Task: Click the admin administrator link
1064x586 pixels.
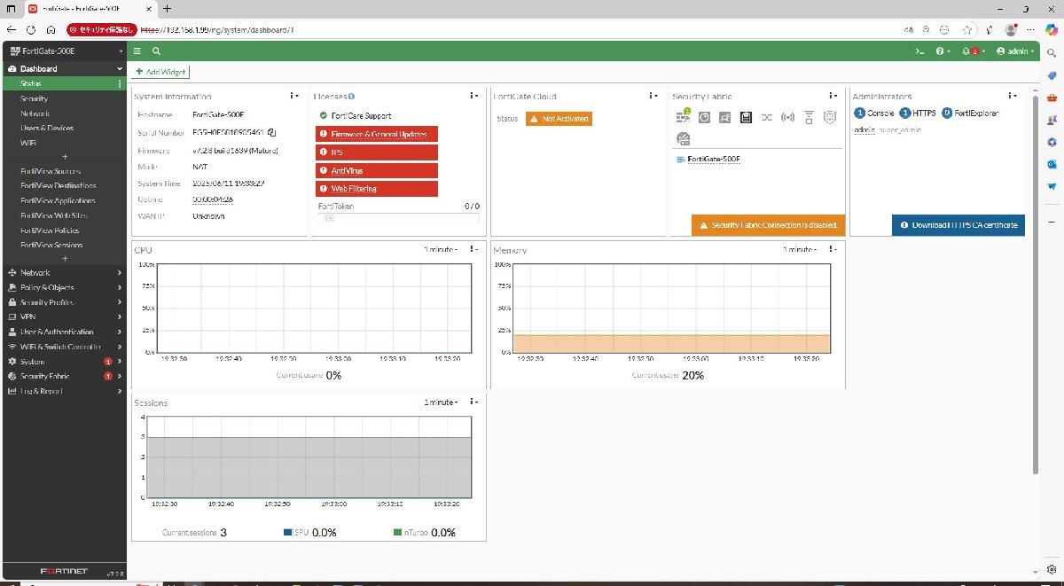Action: 864,130
